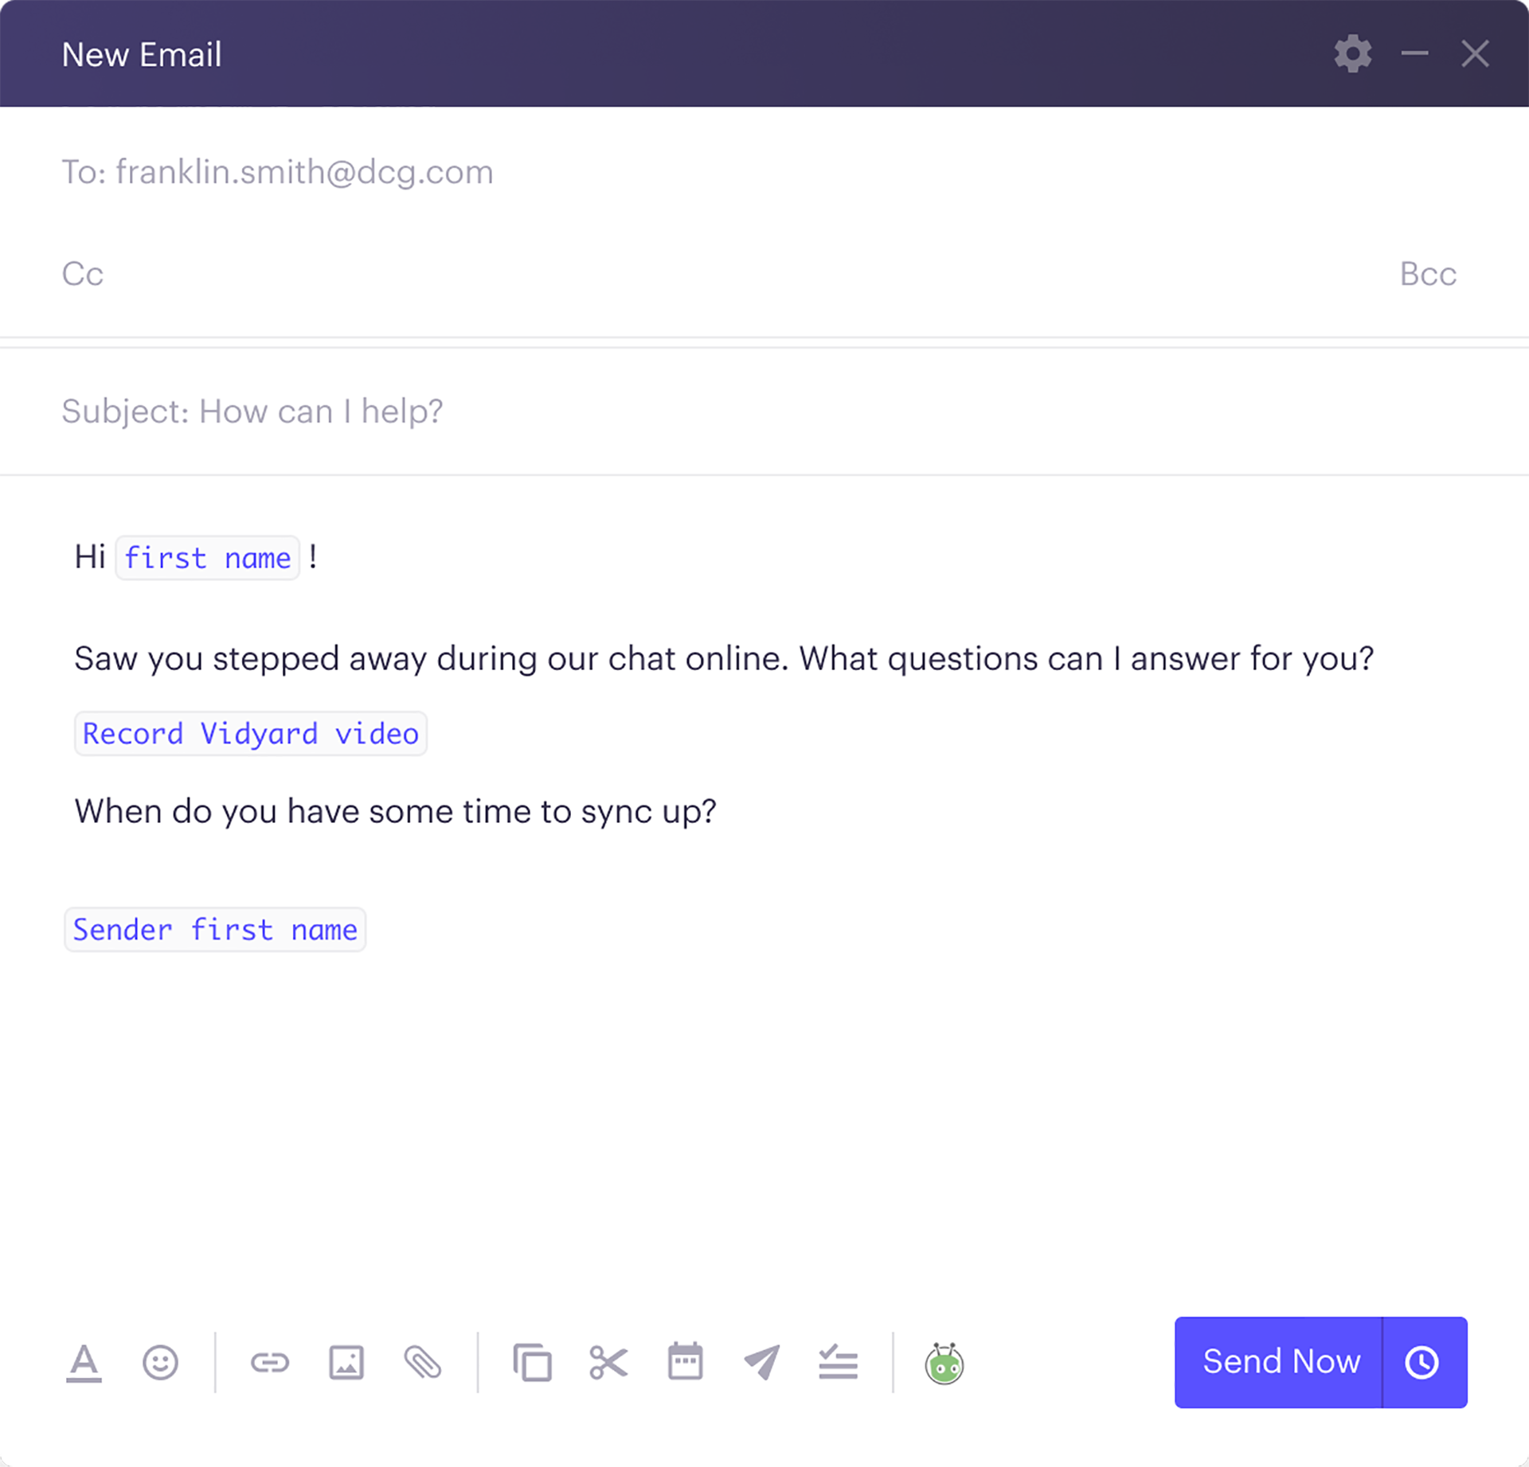Viewport: 1529px width, 1467px height.
Task: Show the Bcc recipient field
Action: tap(1427, 274)
